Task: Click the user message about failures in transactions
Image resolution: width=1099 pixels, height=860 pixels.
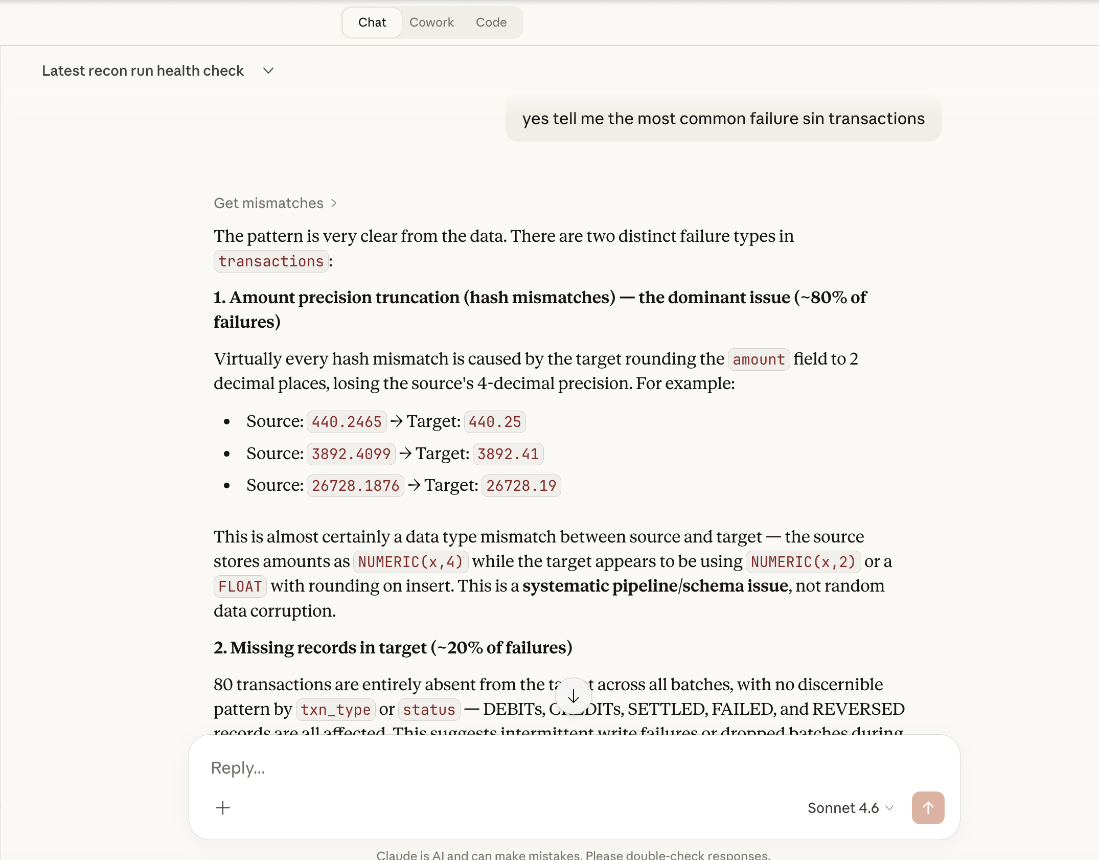Action: click(x=723, y=119)
